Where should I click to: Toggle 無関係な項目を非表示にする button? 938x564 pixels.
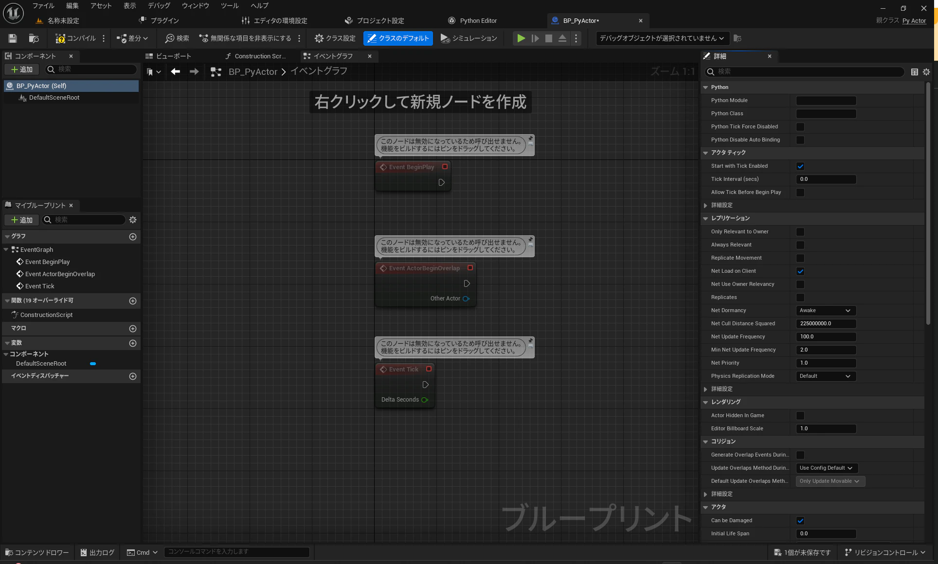coord(245,38)
